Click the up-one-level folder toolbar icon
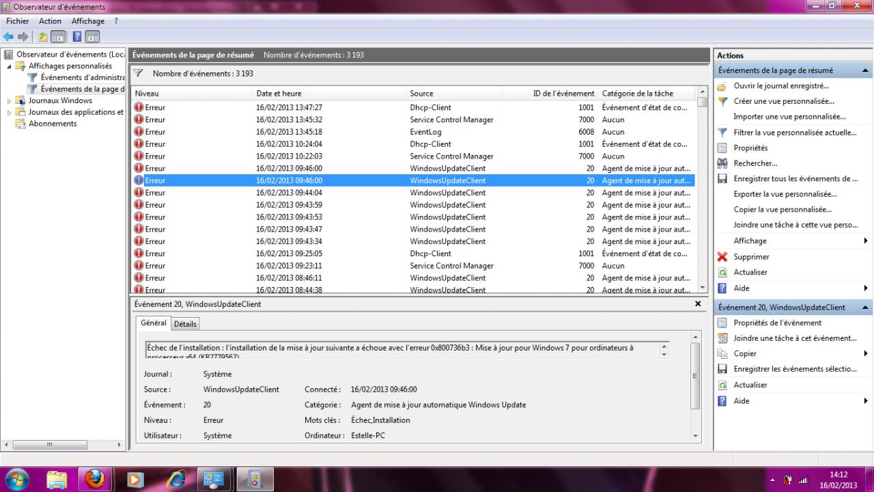 pyautogui.click(x=43, y=36)
